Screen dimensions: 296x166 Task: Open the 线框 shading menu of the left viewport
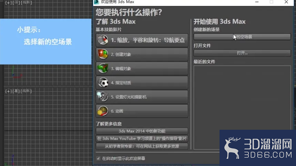coord(26,91)
